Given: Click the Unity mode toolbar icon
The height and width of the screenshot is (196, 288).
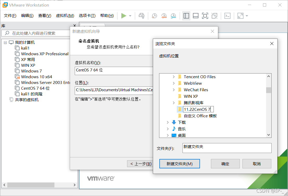Looking at the screenshot, I should point(214,16).
